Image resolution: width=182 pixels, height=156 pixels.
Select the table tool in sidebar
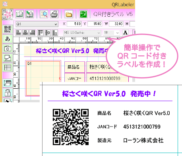pyautogui.click(x=8, y=68)
